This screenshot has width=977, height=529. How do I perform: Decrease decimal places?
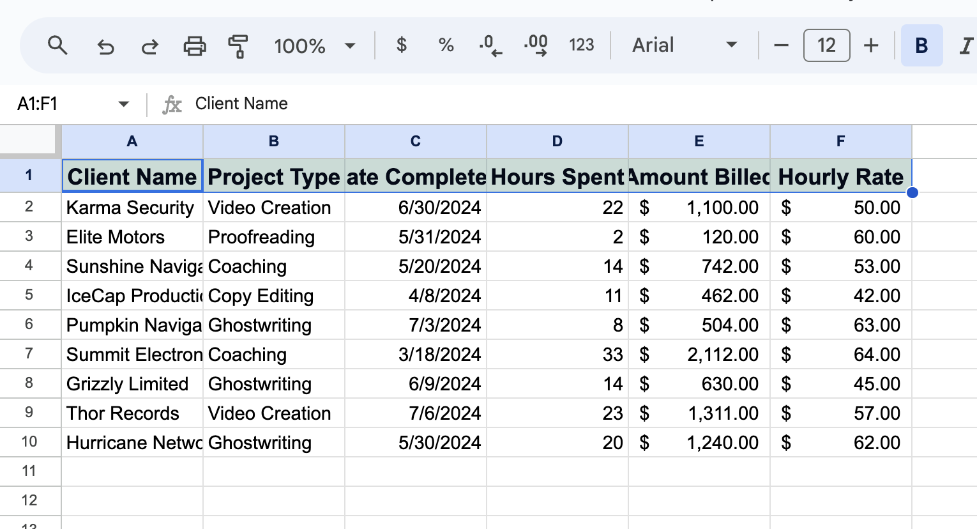coord(489,45)
